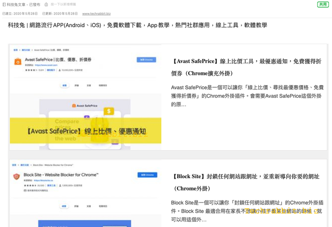This screenshot has height=227, width=332.
Task: Click the tag icon next to the notebook name
Action: click(x=46, y=5)
